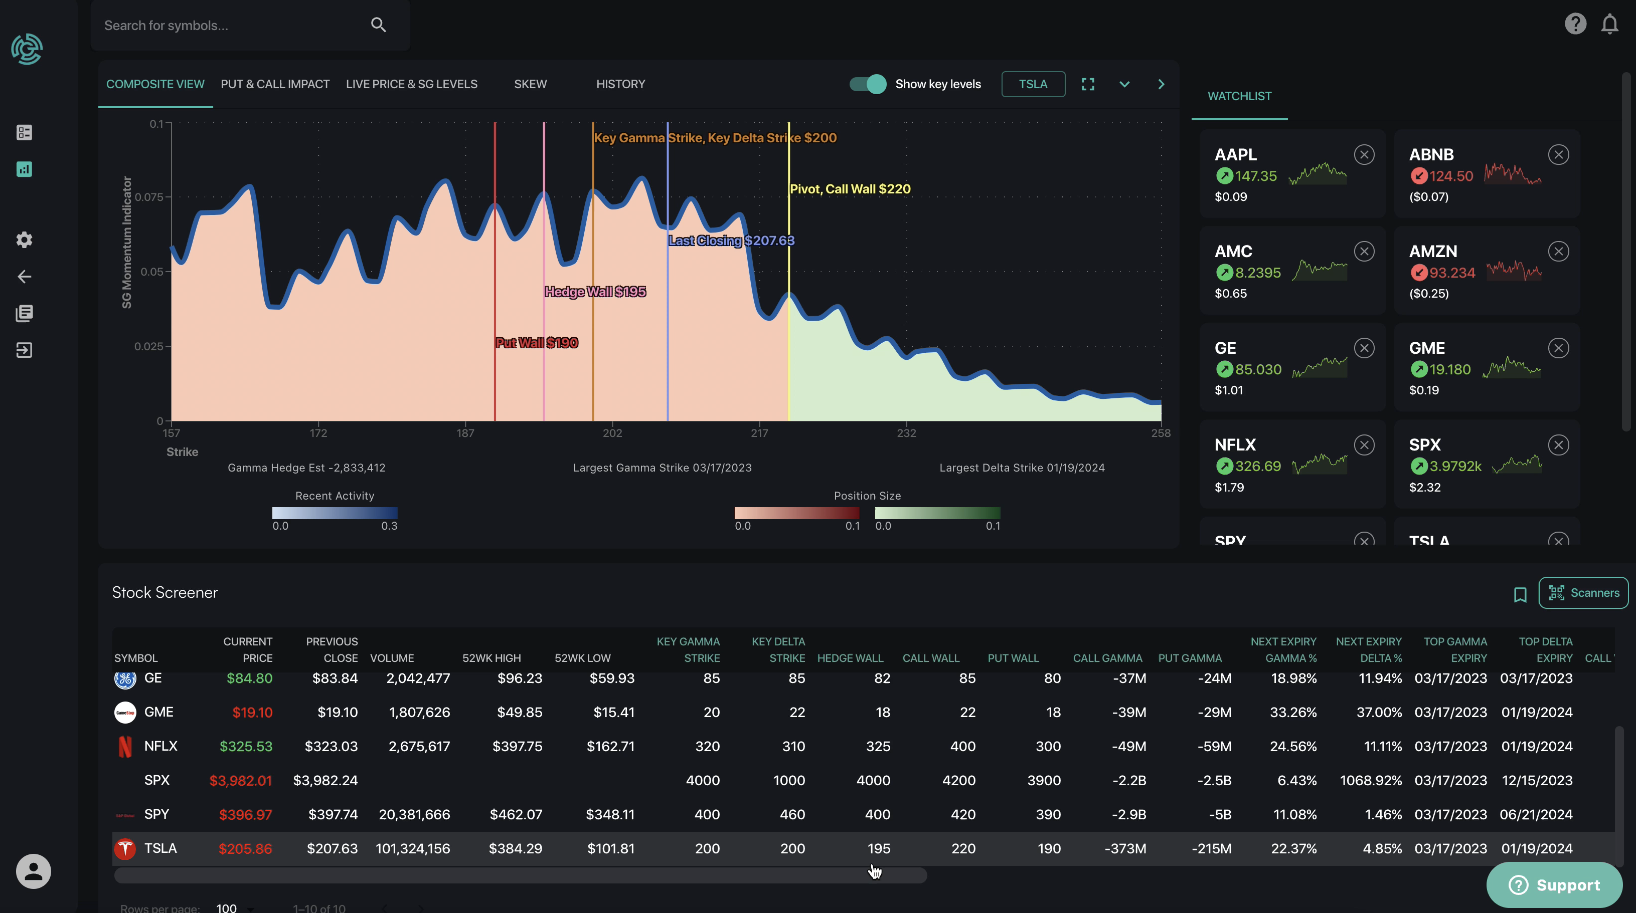Expand chart to fullscreen
This screenshot has height=913, width=1636.
pyautogui.click(x=1088, y=84)
